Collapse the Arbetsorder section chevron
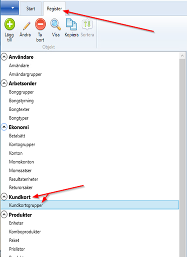The image size is (187, 257). tap(4, 83)
